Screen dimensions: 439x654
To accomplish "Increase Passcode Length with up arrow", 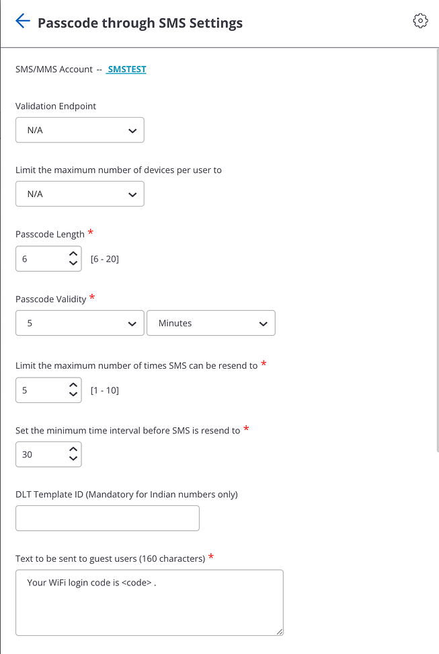I will (x=73, y=254).
